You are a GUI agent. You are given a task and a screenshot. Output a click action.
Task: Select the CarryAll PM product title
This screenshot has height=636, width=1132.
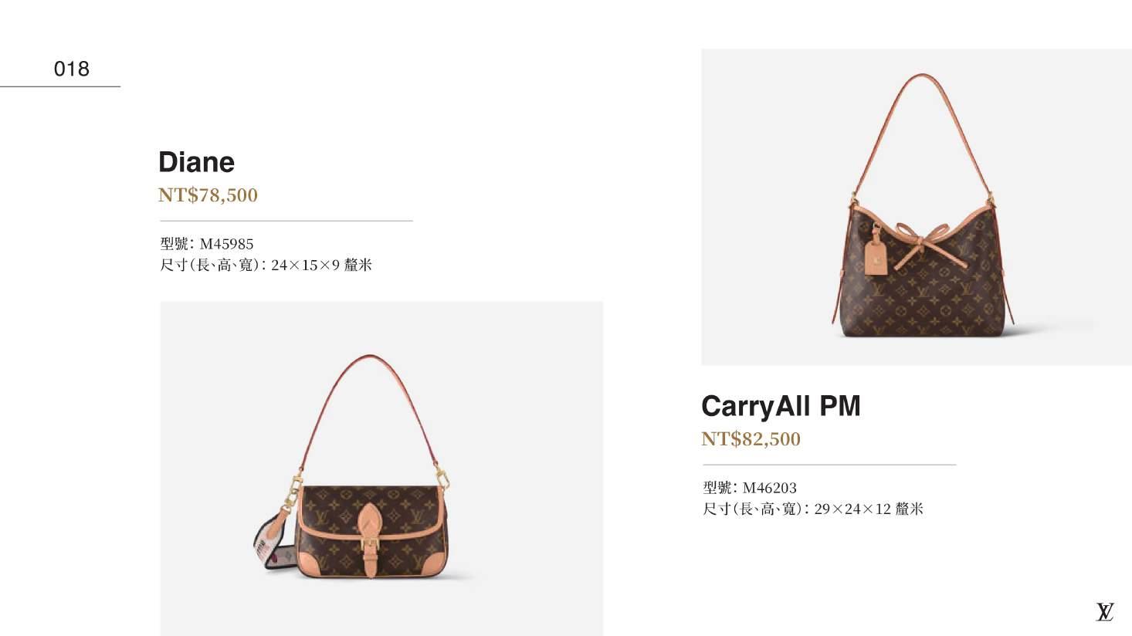point(781,406)
